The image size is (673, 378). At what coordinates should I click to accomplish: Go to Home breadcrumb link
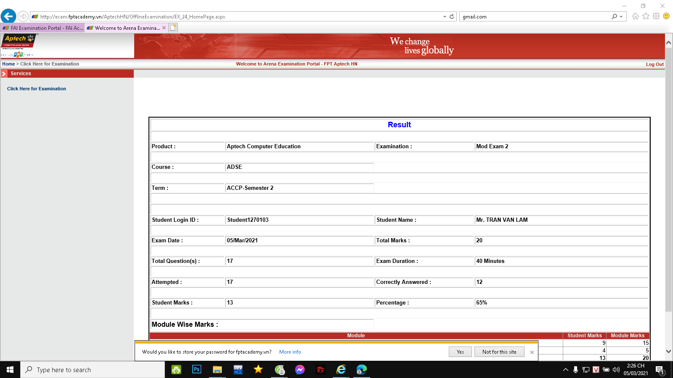[8, 64]
